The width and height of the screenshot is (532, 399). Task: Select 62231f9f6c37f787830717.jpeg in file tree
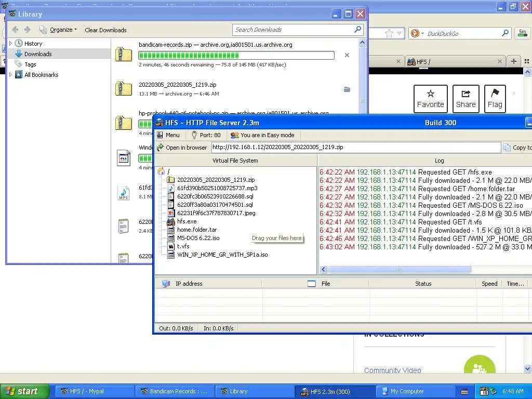(x=216, y=213)
